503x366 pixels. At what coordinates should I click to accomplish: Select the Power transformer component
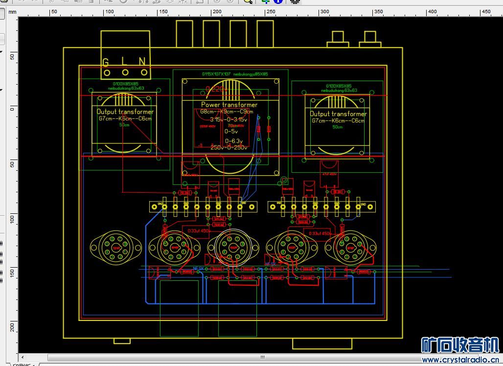(x=229, y=105)
